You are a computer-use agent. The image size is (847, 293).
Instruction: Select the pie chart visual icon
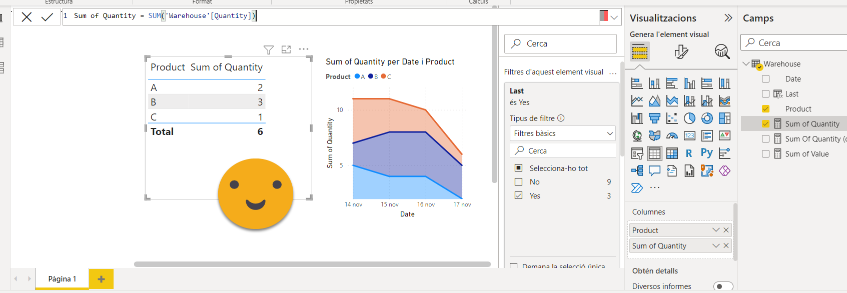[689, 118]
